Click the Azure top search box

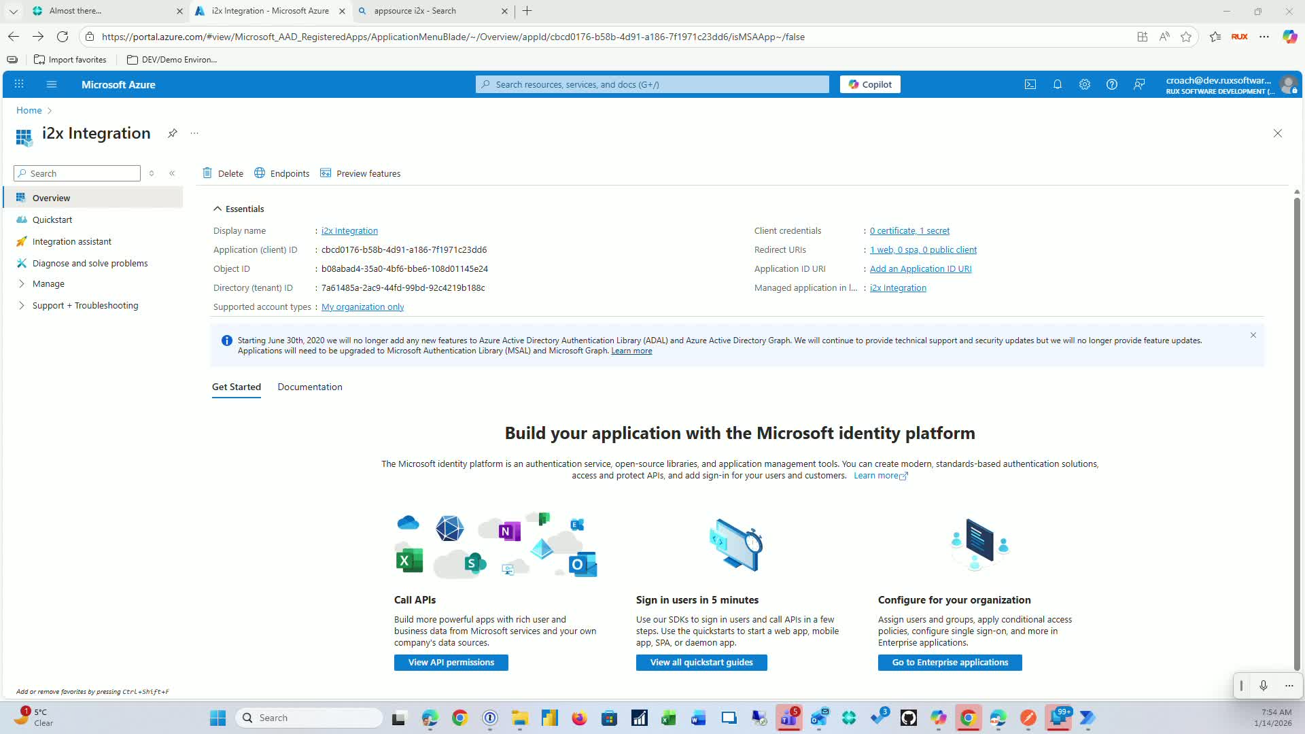[652, 84]
